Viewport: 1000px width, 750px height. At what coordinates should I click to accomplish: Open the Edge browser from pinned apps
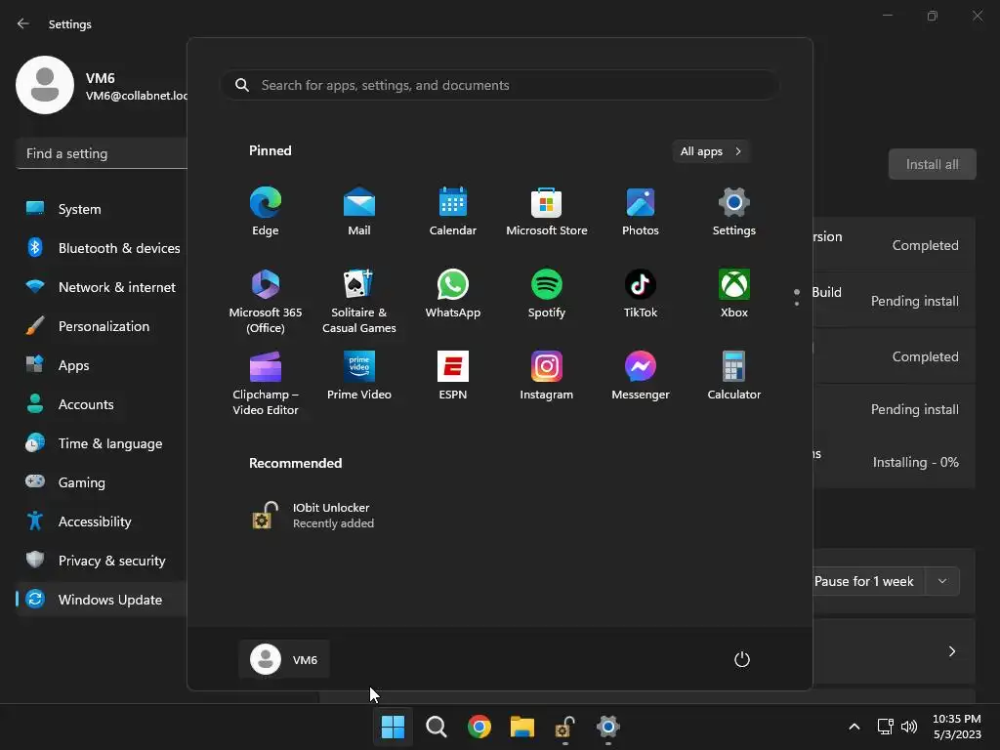click(266, 211)
